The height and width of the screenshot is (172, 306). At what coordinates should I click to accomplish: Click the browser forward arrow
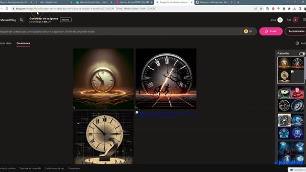point(1,9)
